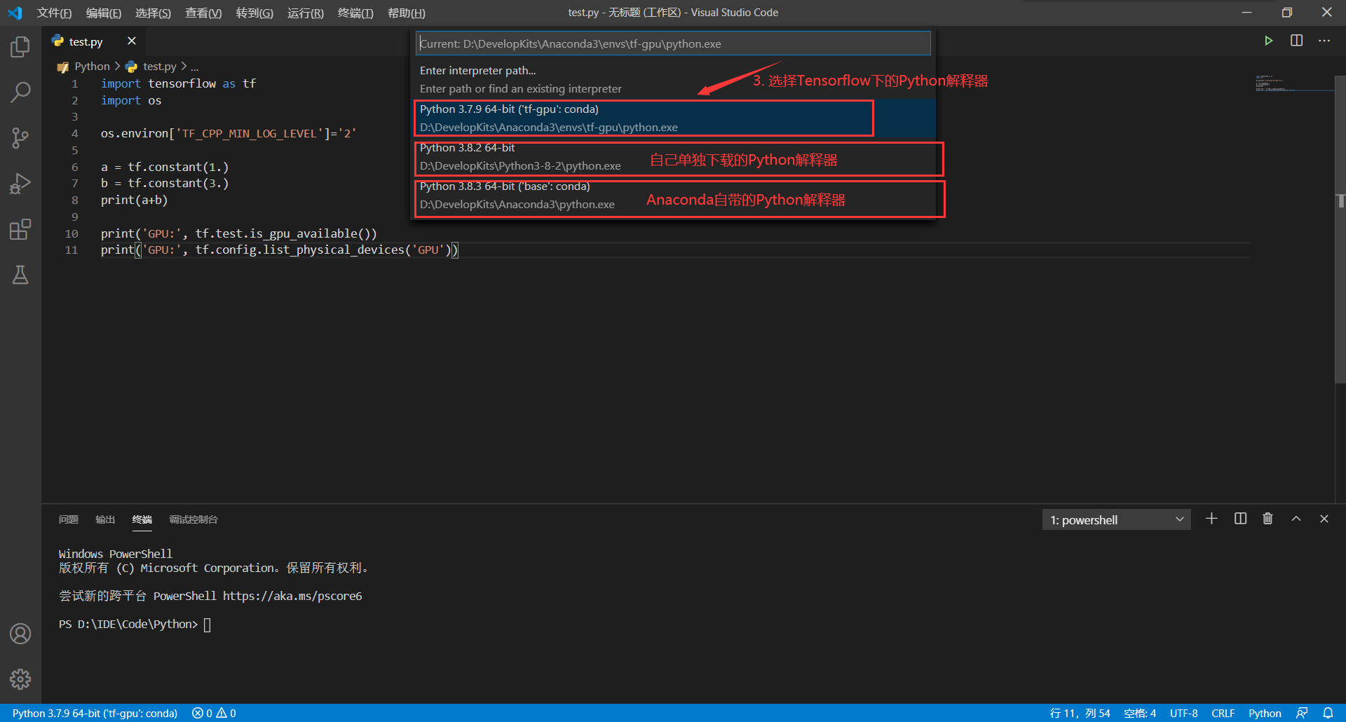Click the editor vertical scrollbar

pyautogui.click(x=1340, y=230)
